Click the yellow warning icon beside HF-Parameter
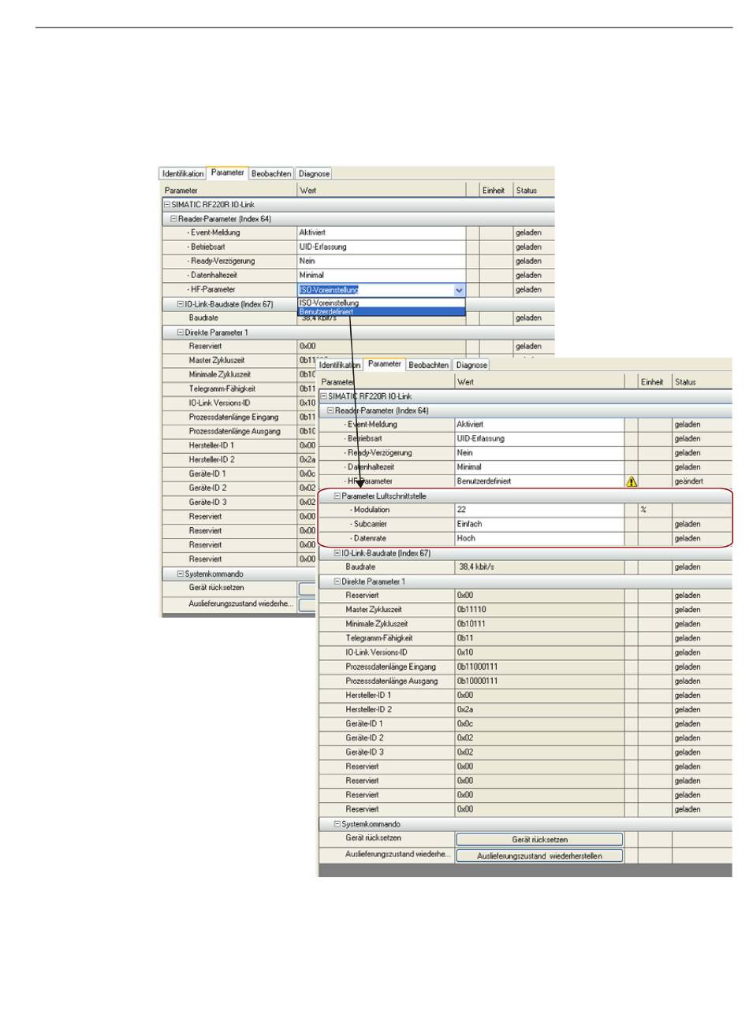Screen dimensions: 749x1025 (x=632, y=481)
